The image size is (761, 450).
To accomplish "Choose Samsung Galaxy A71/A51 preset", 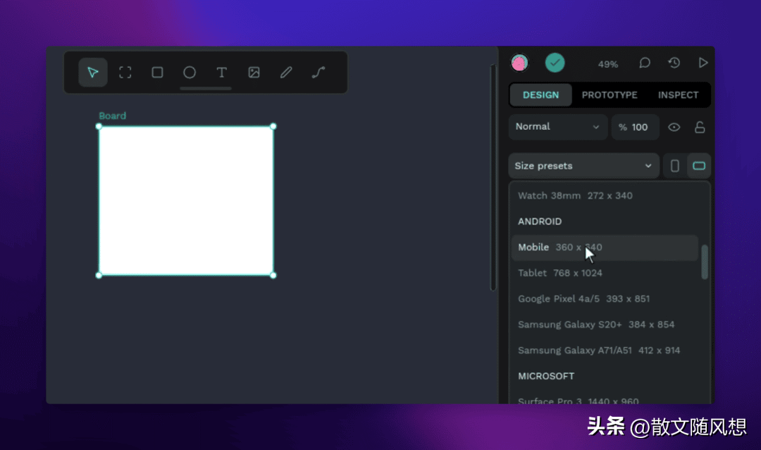I will (605, 351).
